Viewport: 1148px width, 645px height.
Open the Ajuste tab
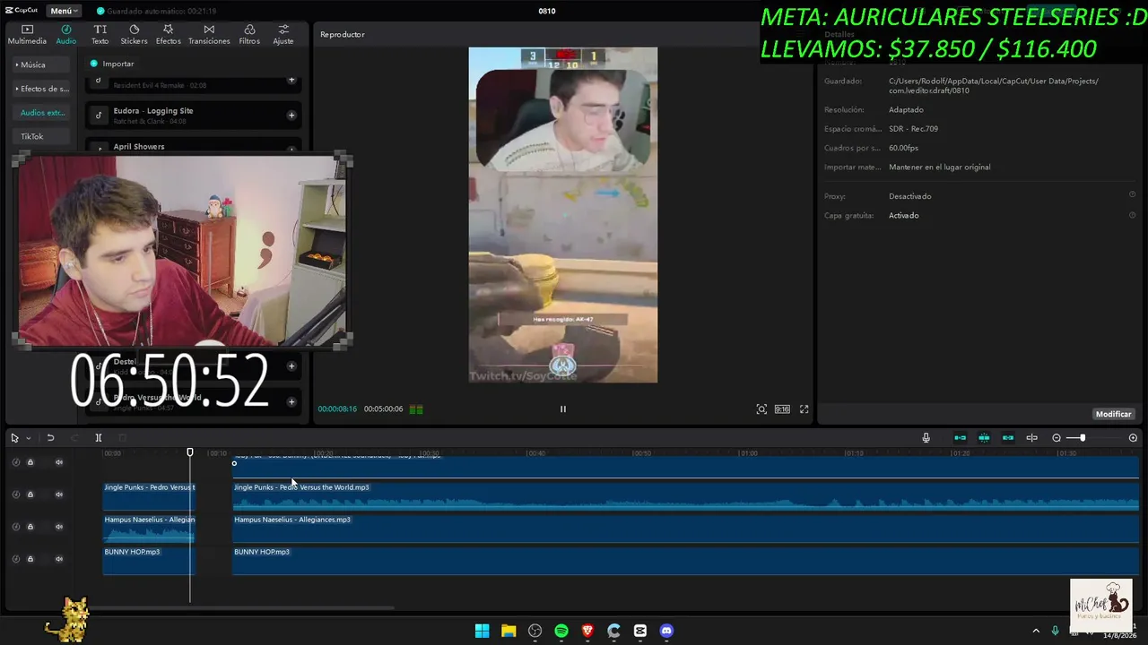[283, 34]
